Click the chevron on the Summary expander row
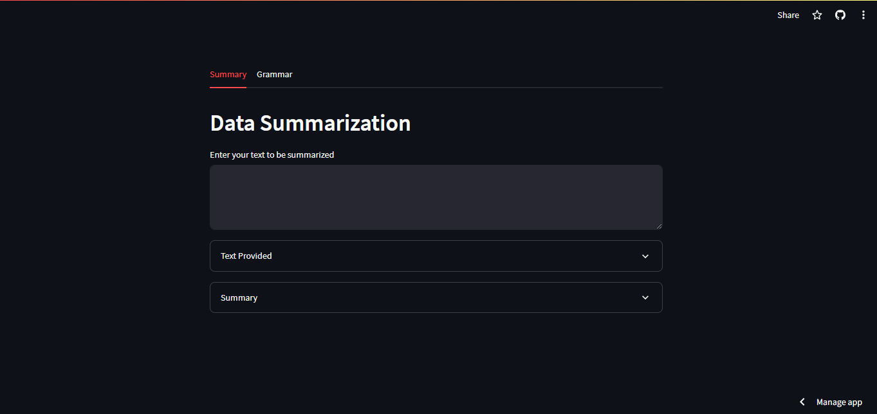877x414 pixels. [x=645, y=297]
